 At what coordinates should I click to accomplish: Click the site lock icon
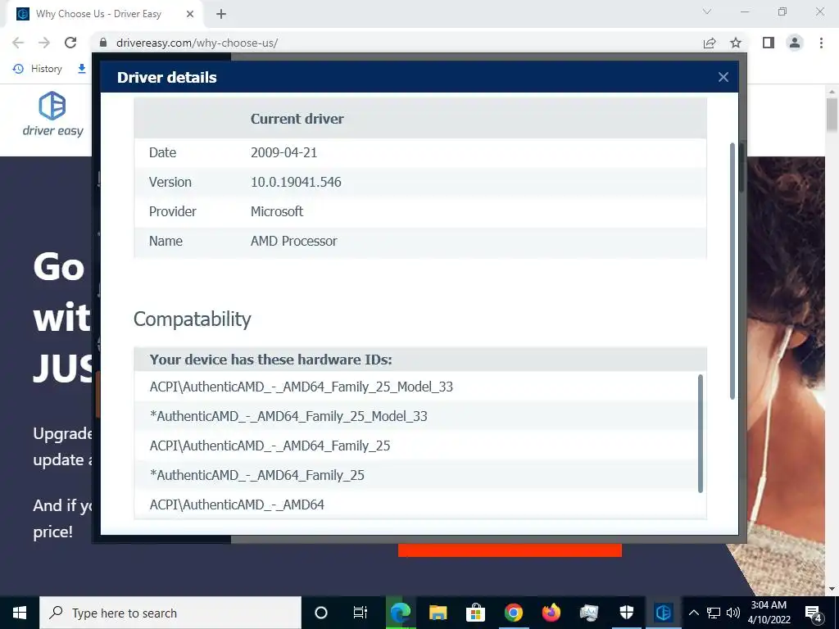pos(103,43)
